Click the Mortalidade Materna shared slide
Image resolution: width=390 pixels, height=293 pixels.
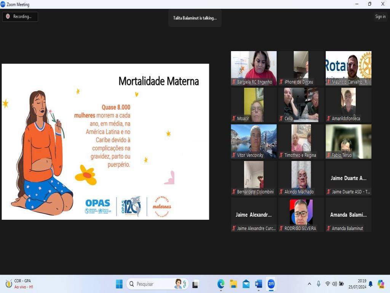(x=105, y=142)
